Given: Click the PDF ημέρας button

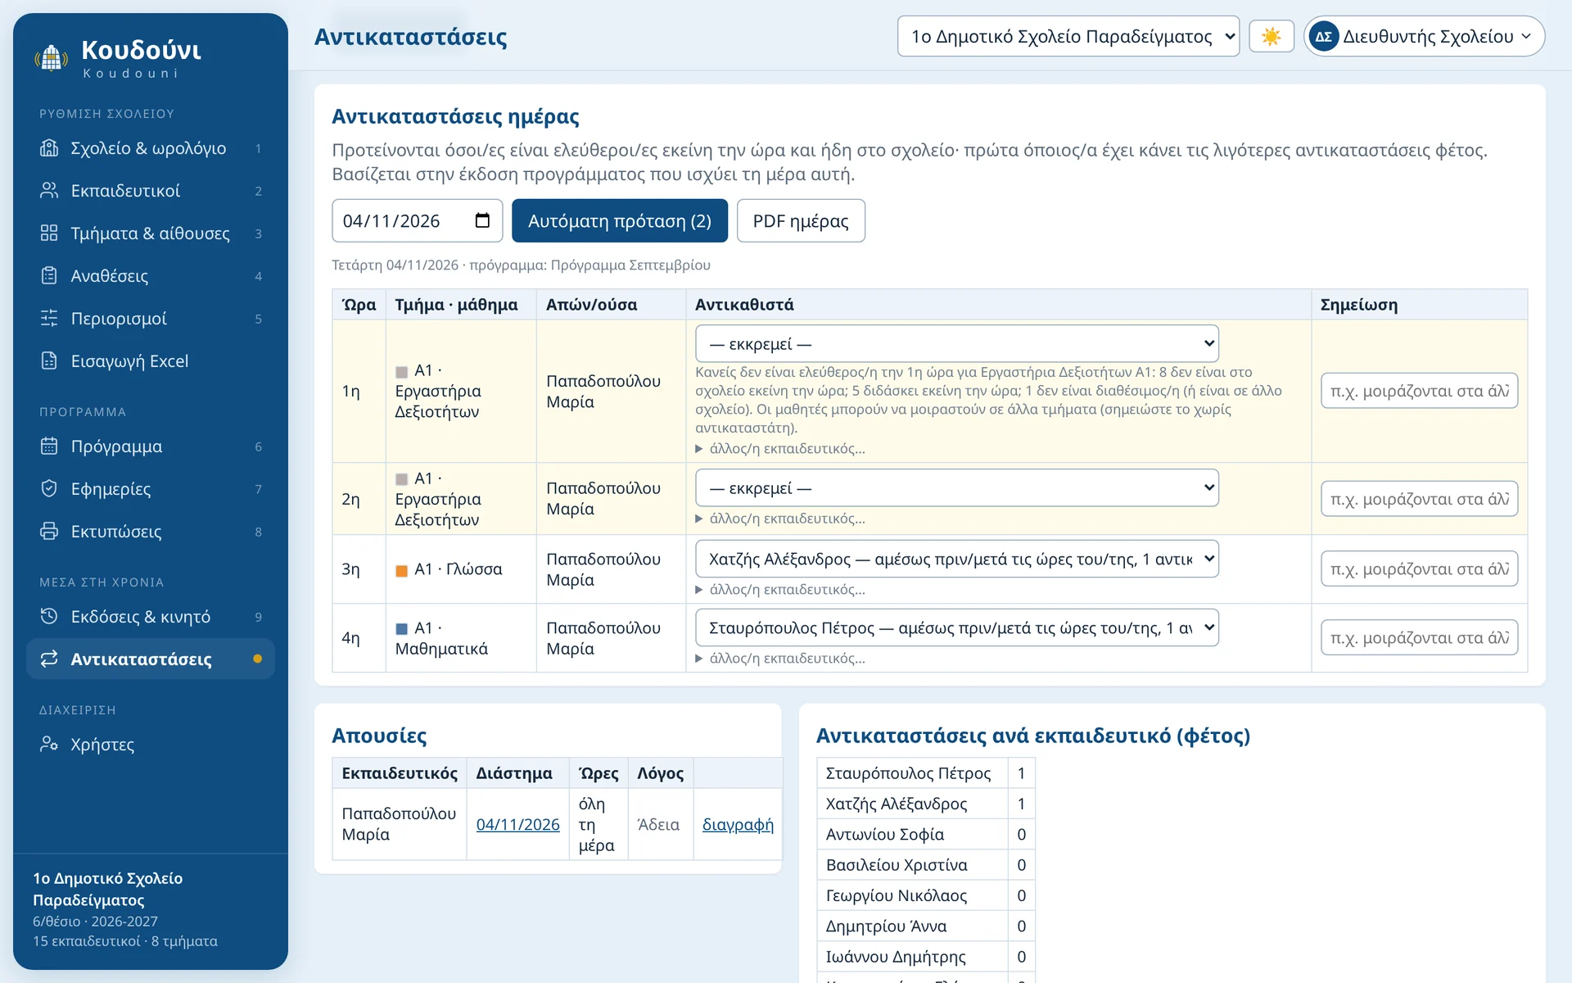Looking at the screenshot, I should click(x=801, y=220).
